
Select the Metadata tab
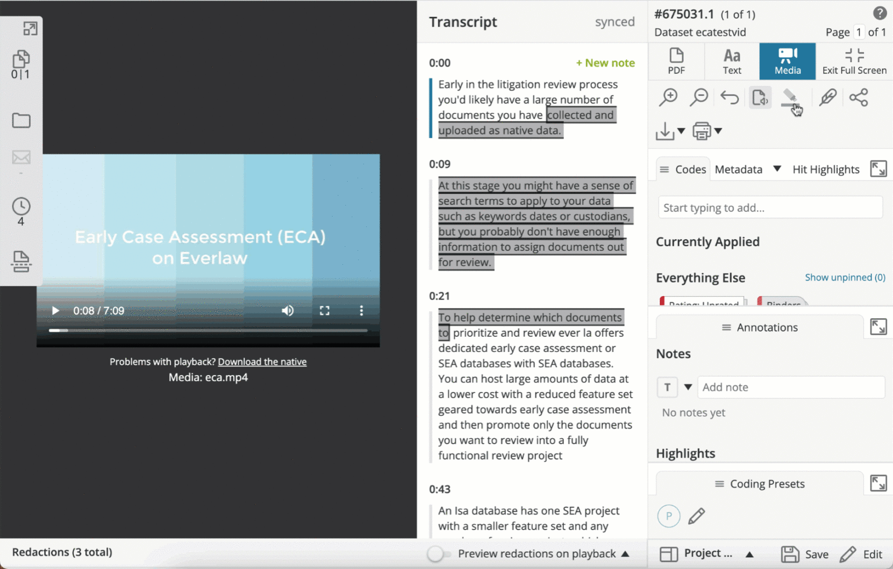coord(738,170)
